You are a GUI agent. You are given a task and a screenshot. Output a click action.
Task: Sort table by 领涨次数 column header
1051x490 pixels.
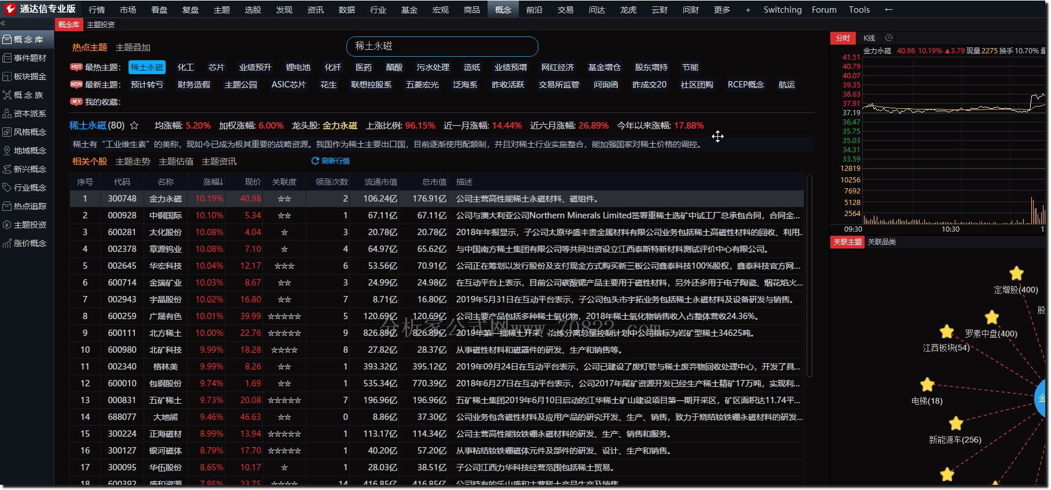click(332, 182)
